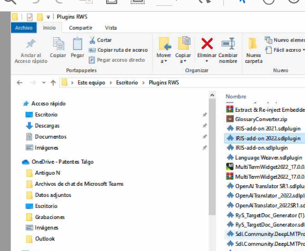Click the Forward navigation arrow

pyautogui.click(x=33, y=83)
